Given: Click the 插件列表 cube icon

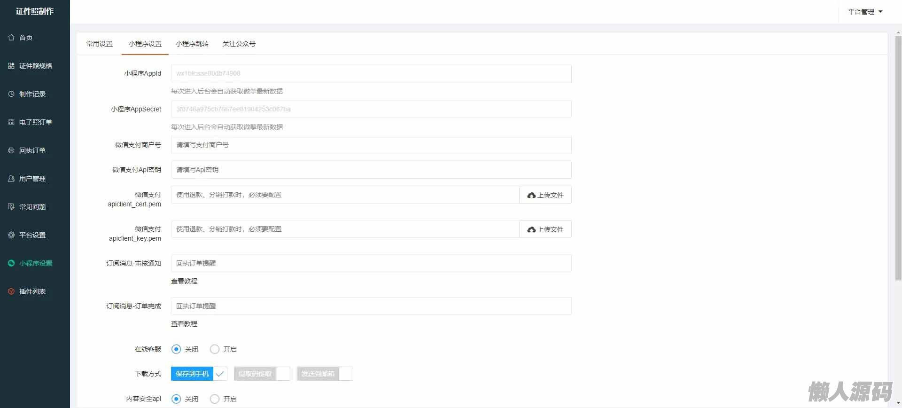Looking at the screenshot, I should (11, 291).
